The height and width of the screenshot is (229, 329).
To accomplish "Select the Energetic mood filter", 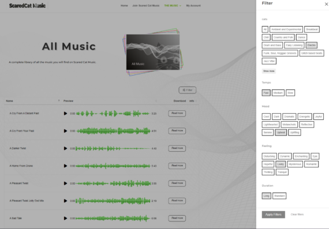I will coord(305,117).
